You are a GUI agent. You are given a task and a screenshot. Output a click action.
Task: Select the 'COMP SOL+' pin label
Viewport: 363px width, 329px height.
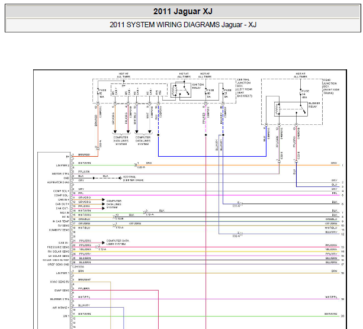point(62,191)
